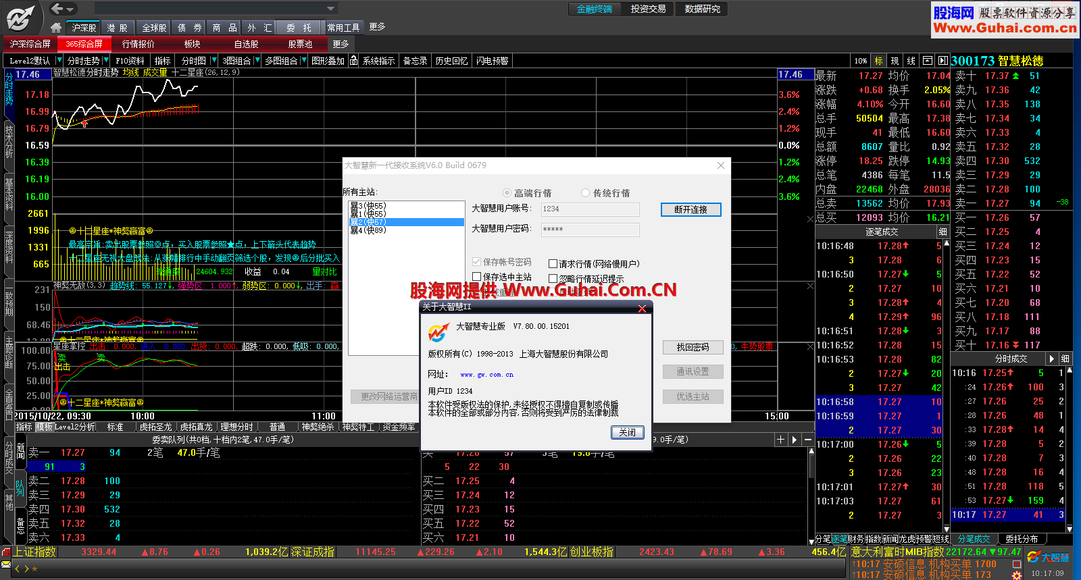Click the 大智慧 logo in bottom-right corner
1081x580 pixels.
1048,557
